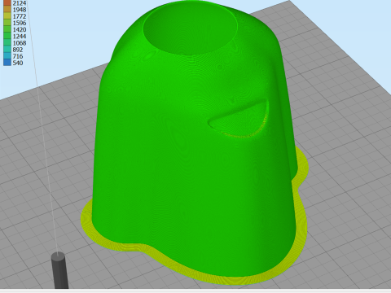Click the circular opening on top of model
The image size is (391, 293).
coord(191,28)
